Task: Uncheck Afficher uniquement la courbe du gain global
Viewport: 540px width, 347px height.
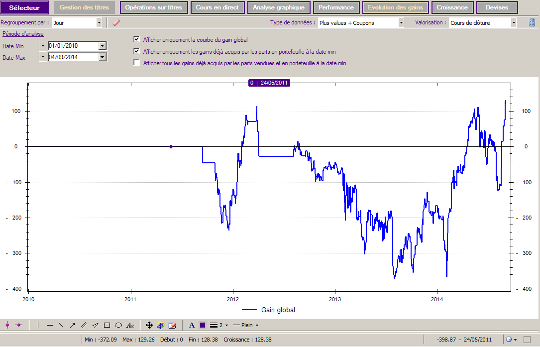Action: (136, 39)
